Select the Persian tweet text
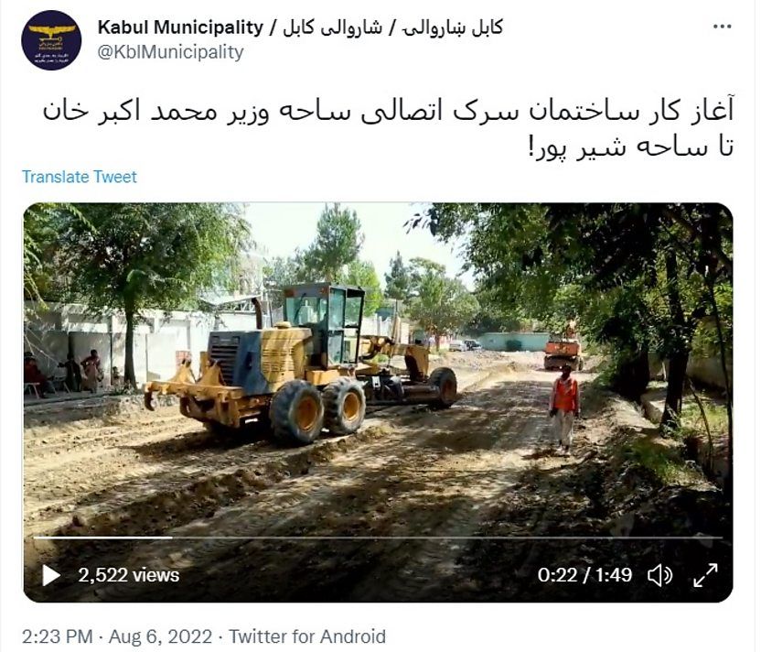The width and height of the screenshot is (761, 652). click(x=388, y=129)
